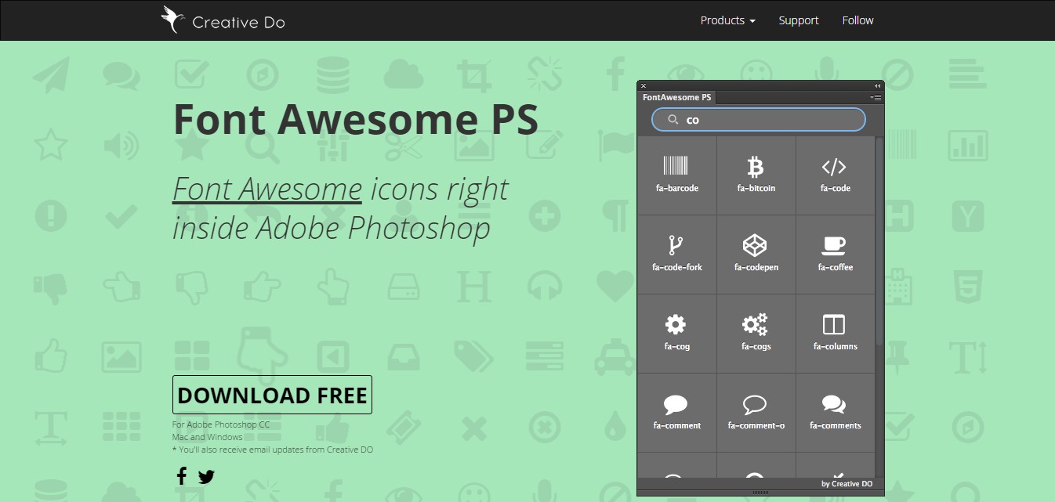Select the fa-barcode icon
Image resolution: width=1055 pixels, height=502 pixels.
(676, 174)
